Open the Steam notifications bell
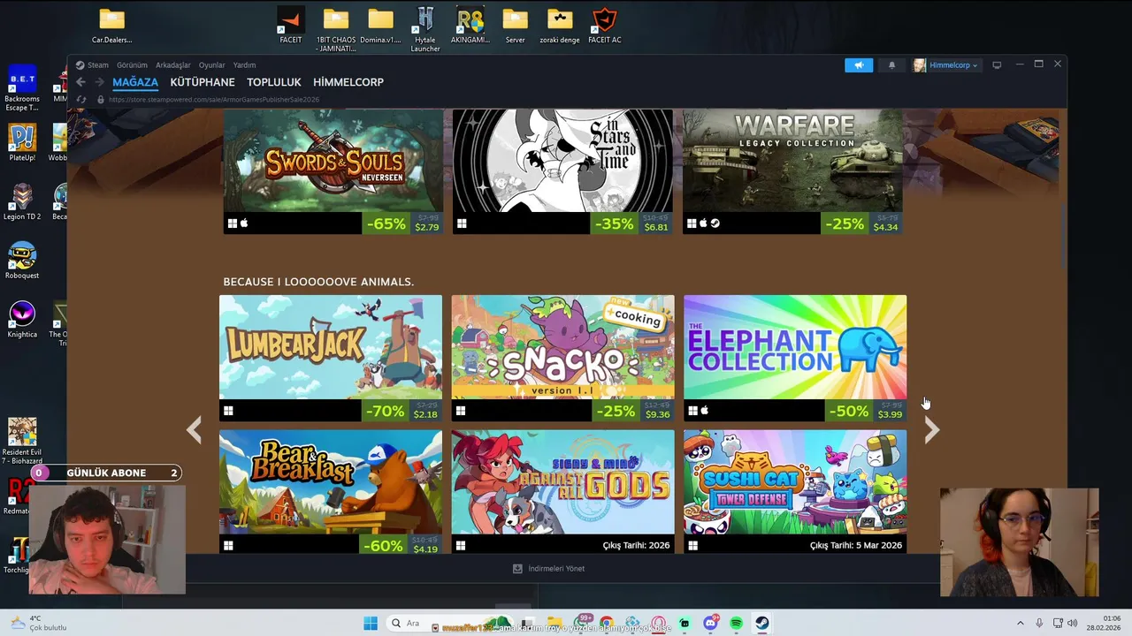Screen dimensions: 1132x636 tap(891, 65)
